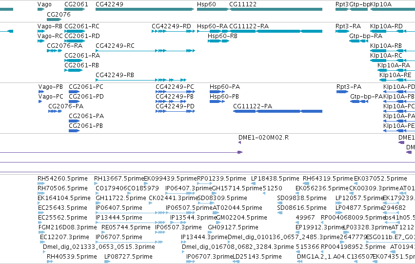Screen dimensions: 415x264
Task: Click transcript Klp10A-RC label
Action: tap(386, 56)
